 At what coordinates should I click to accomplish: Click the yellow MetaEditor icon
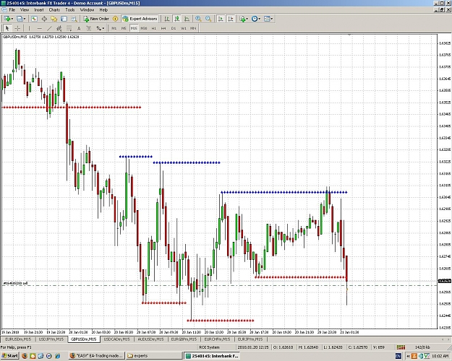tap(115, 19)
